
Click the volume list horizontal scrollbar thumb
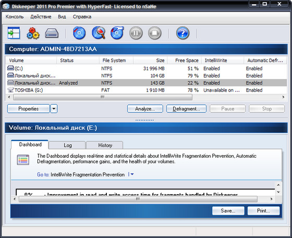click(x=103, y=97)
